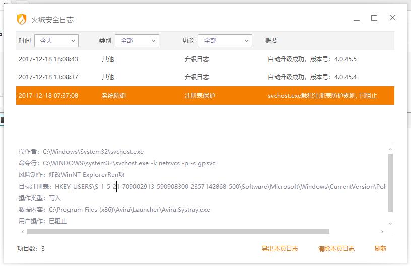Image resolution: width=411 pixels, height=267 pixels.
Task: Click the 刷新 link
Action: pos(381,249)
